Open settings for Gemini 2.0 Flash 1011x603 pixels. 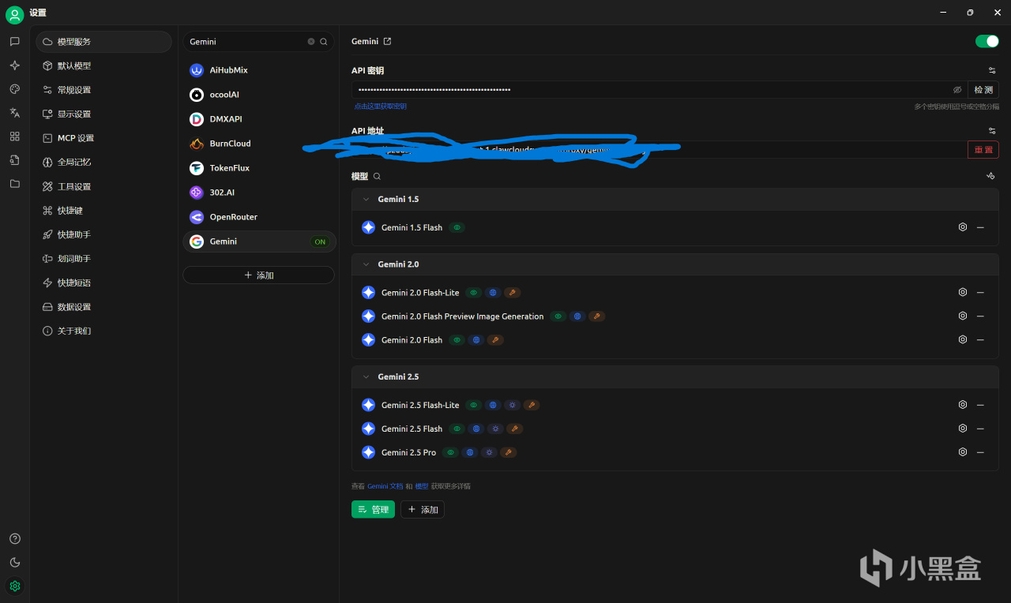click(963, 339)
